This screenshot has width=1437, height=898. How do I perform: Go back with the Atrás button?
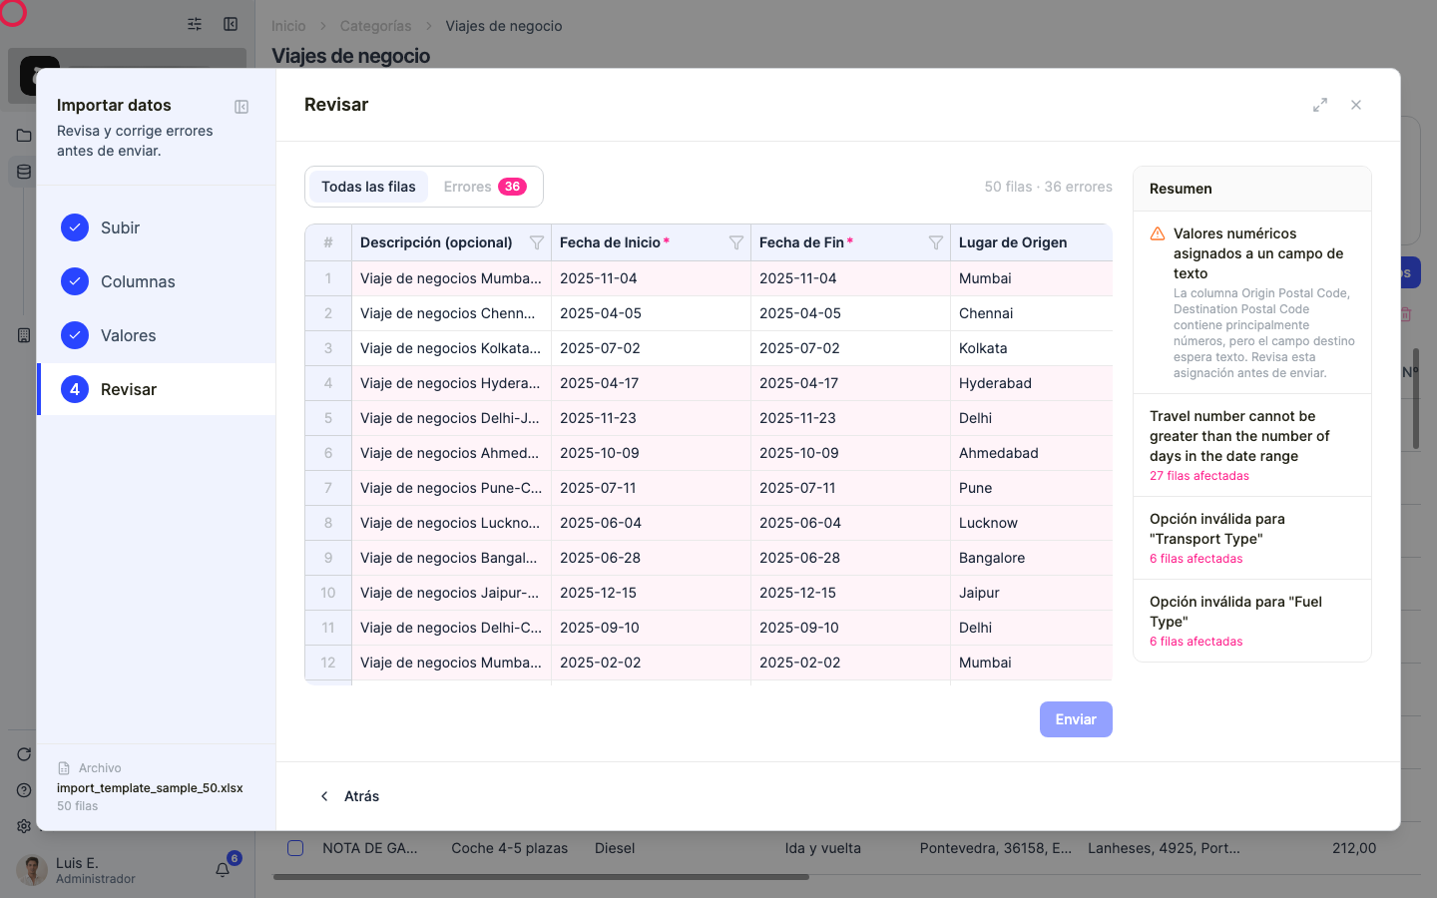349,796
